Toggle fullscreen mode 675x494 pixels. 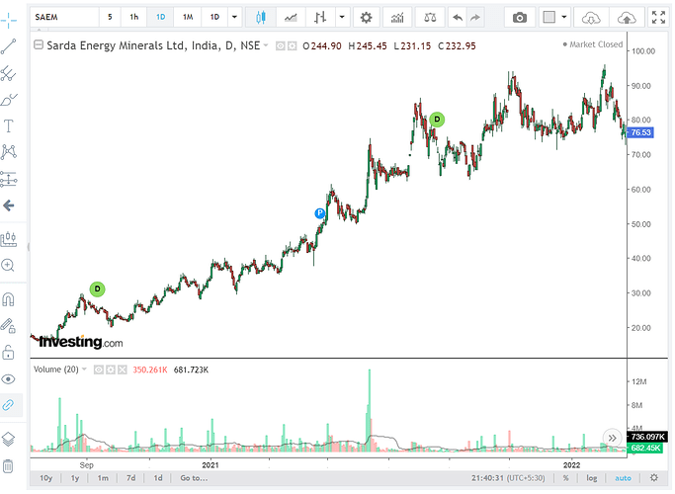click(x=658, y=17)
